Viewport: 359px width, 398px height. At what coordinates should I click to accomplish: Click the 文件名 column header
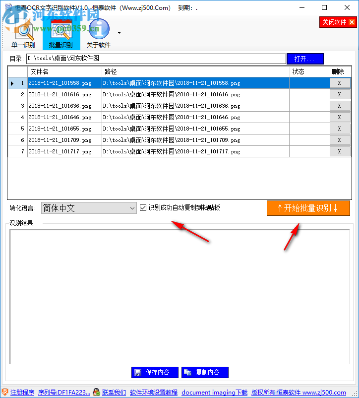pos(64,72)
